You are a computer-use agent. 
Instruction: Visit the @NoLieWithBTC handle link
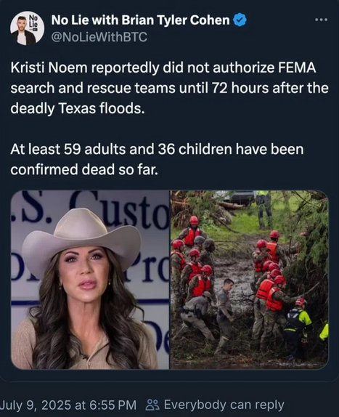click(99, 37)
